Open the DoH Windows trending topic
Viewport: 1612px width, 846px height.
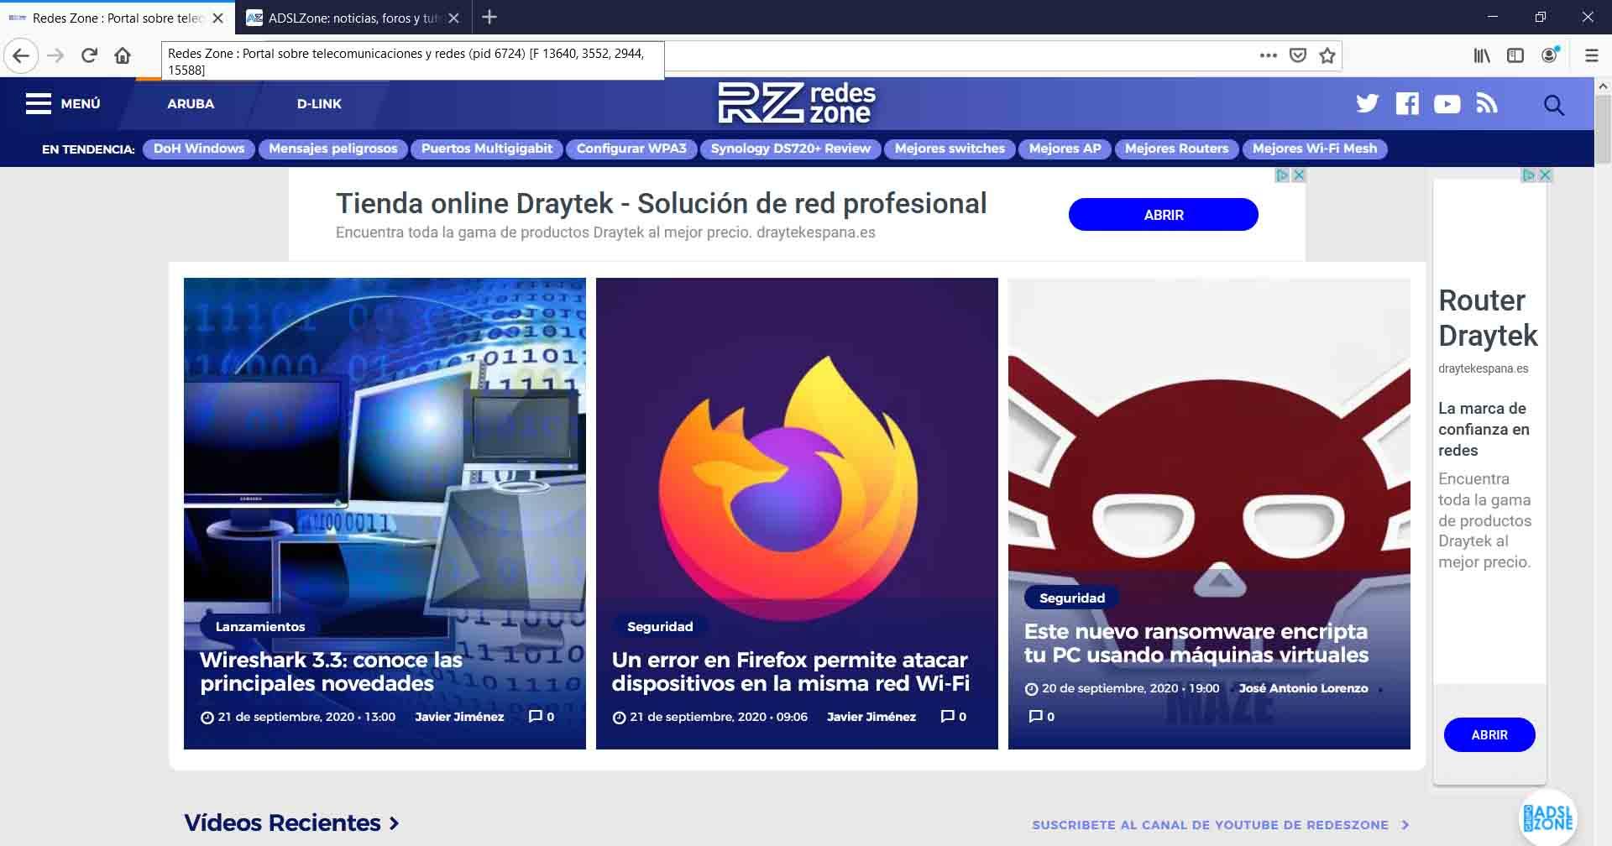point(199,149)
